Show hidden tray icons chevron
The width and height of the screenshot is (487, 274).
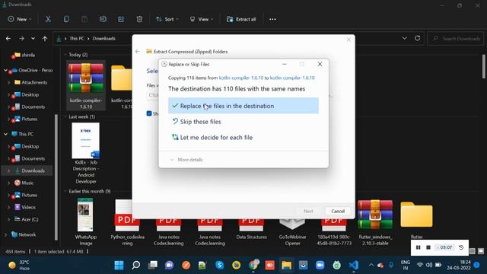pos(371,265)
